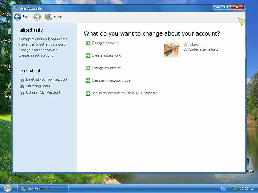Open Switching users help topic
Screen dimensions: 258x193
(x=38, y=86)
